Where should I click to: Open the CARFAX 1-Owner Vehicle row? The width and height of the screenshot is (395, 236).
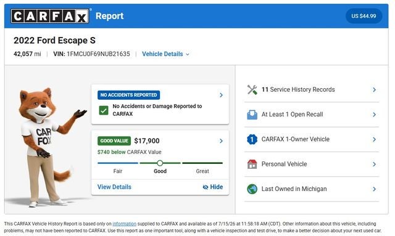(x=312, y=139)
